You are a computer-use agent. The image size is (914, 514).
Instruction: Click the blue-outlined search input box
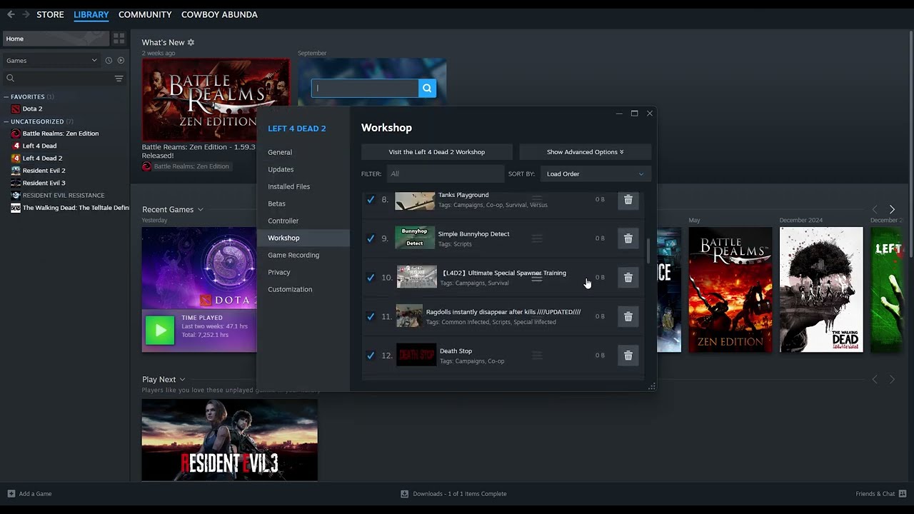[365, 88]
